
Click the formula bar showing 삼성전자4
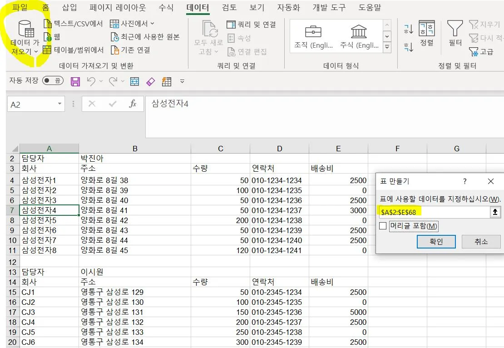[325, 116]
